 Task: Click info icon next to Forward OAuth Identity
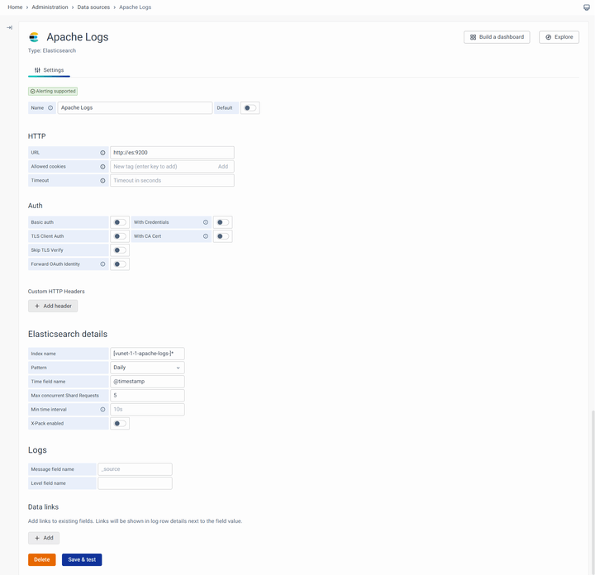pos(102,264)
